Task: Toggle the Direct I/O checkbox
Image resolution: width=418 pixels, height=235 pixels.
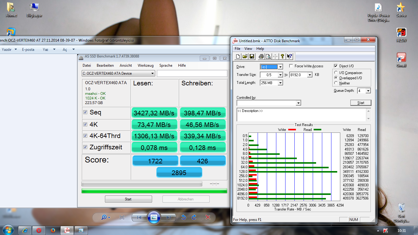Action: pos(336,66)
